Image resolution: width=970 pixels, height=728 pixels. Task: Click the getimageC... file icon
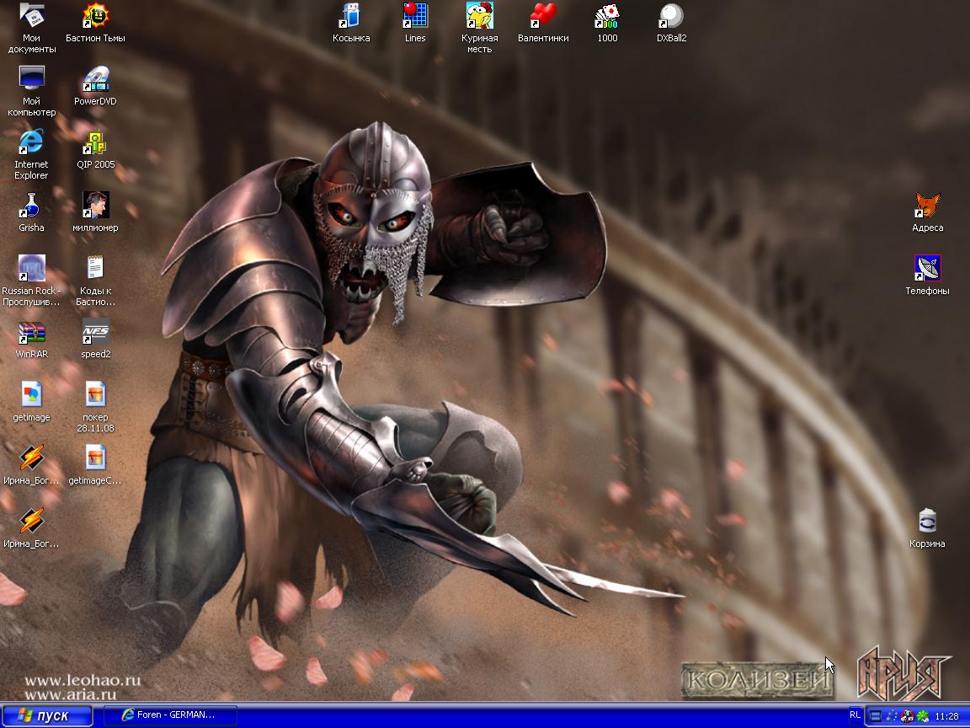coord(95,465)
